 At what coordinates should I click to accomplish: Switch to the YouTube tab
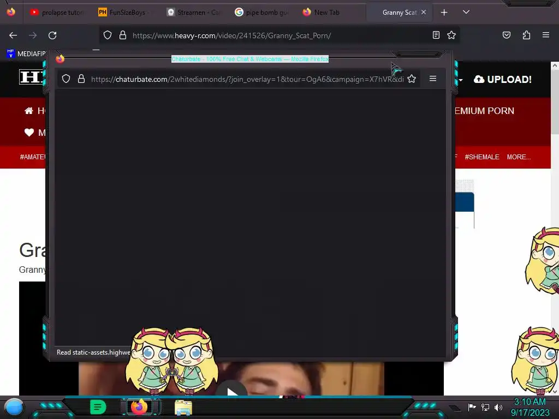57,13
